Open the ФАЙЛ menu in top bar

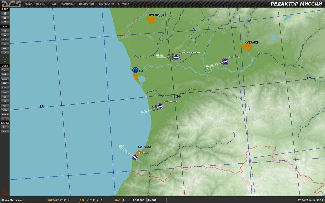point(29,4)
